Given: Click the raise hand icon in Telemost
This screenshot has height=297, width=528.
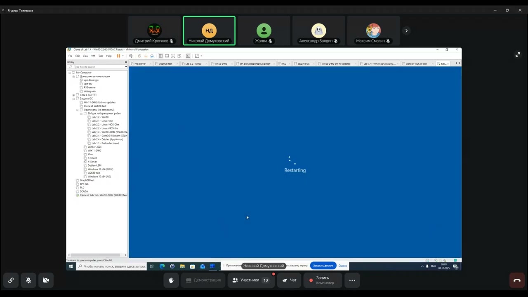Looking at the screenshot, I should tap(171, 280).
